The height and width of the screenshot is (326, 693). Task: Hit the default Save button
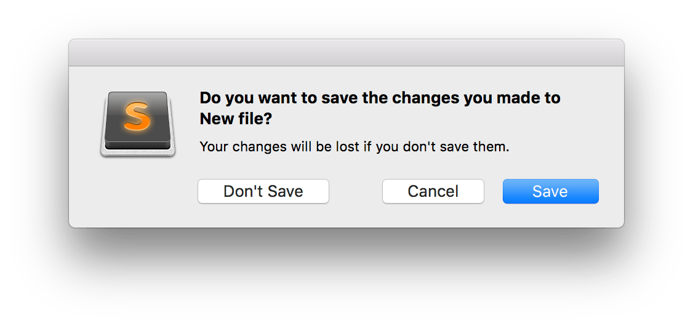[550, 191]
